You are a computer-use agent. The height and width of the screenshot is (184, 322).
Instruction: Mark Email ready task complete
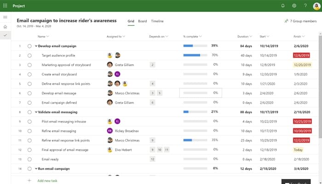[x=29, y=159]
